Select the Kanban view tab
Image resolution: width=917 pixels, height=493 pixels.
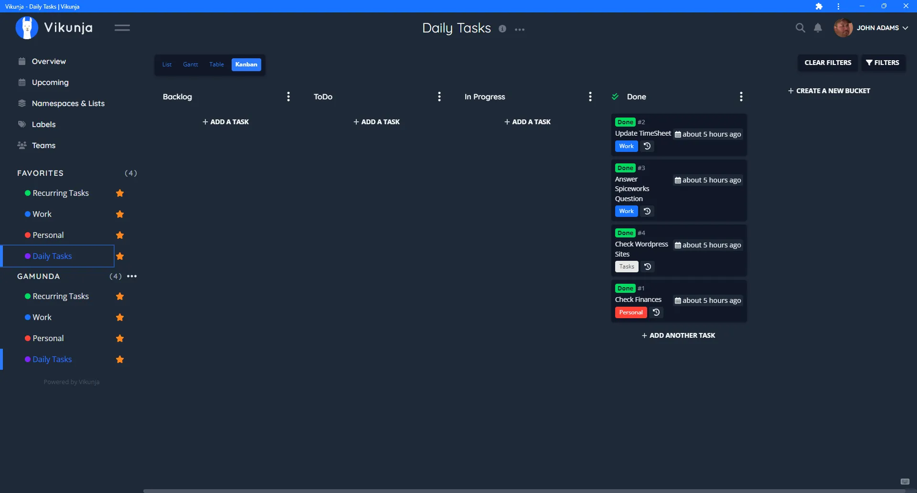[x=246, y=64]
